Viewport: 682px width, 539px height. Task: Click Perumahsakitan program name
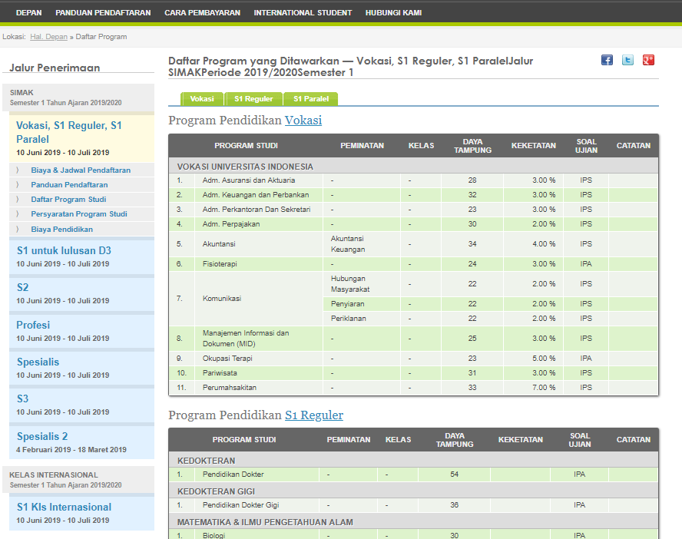tap(230, 387)
